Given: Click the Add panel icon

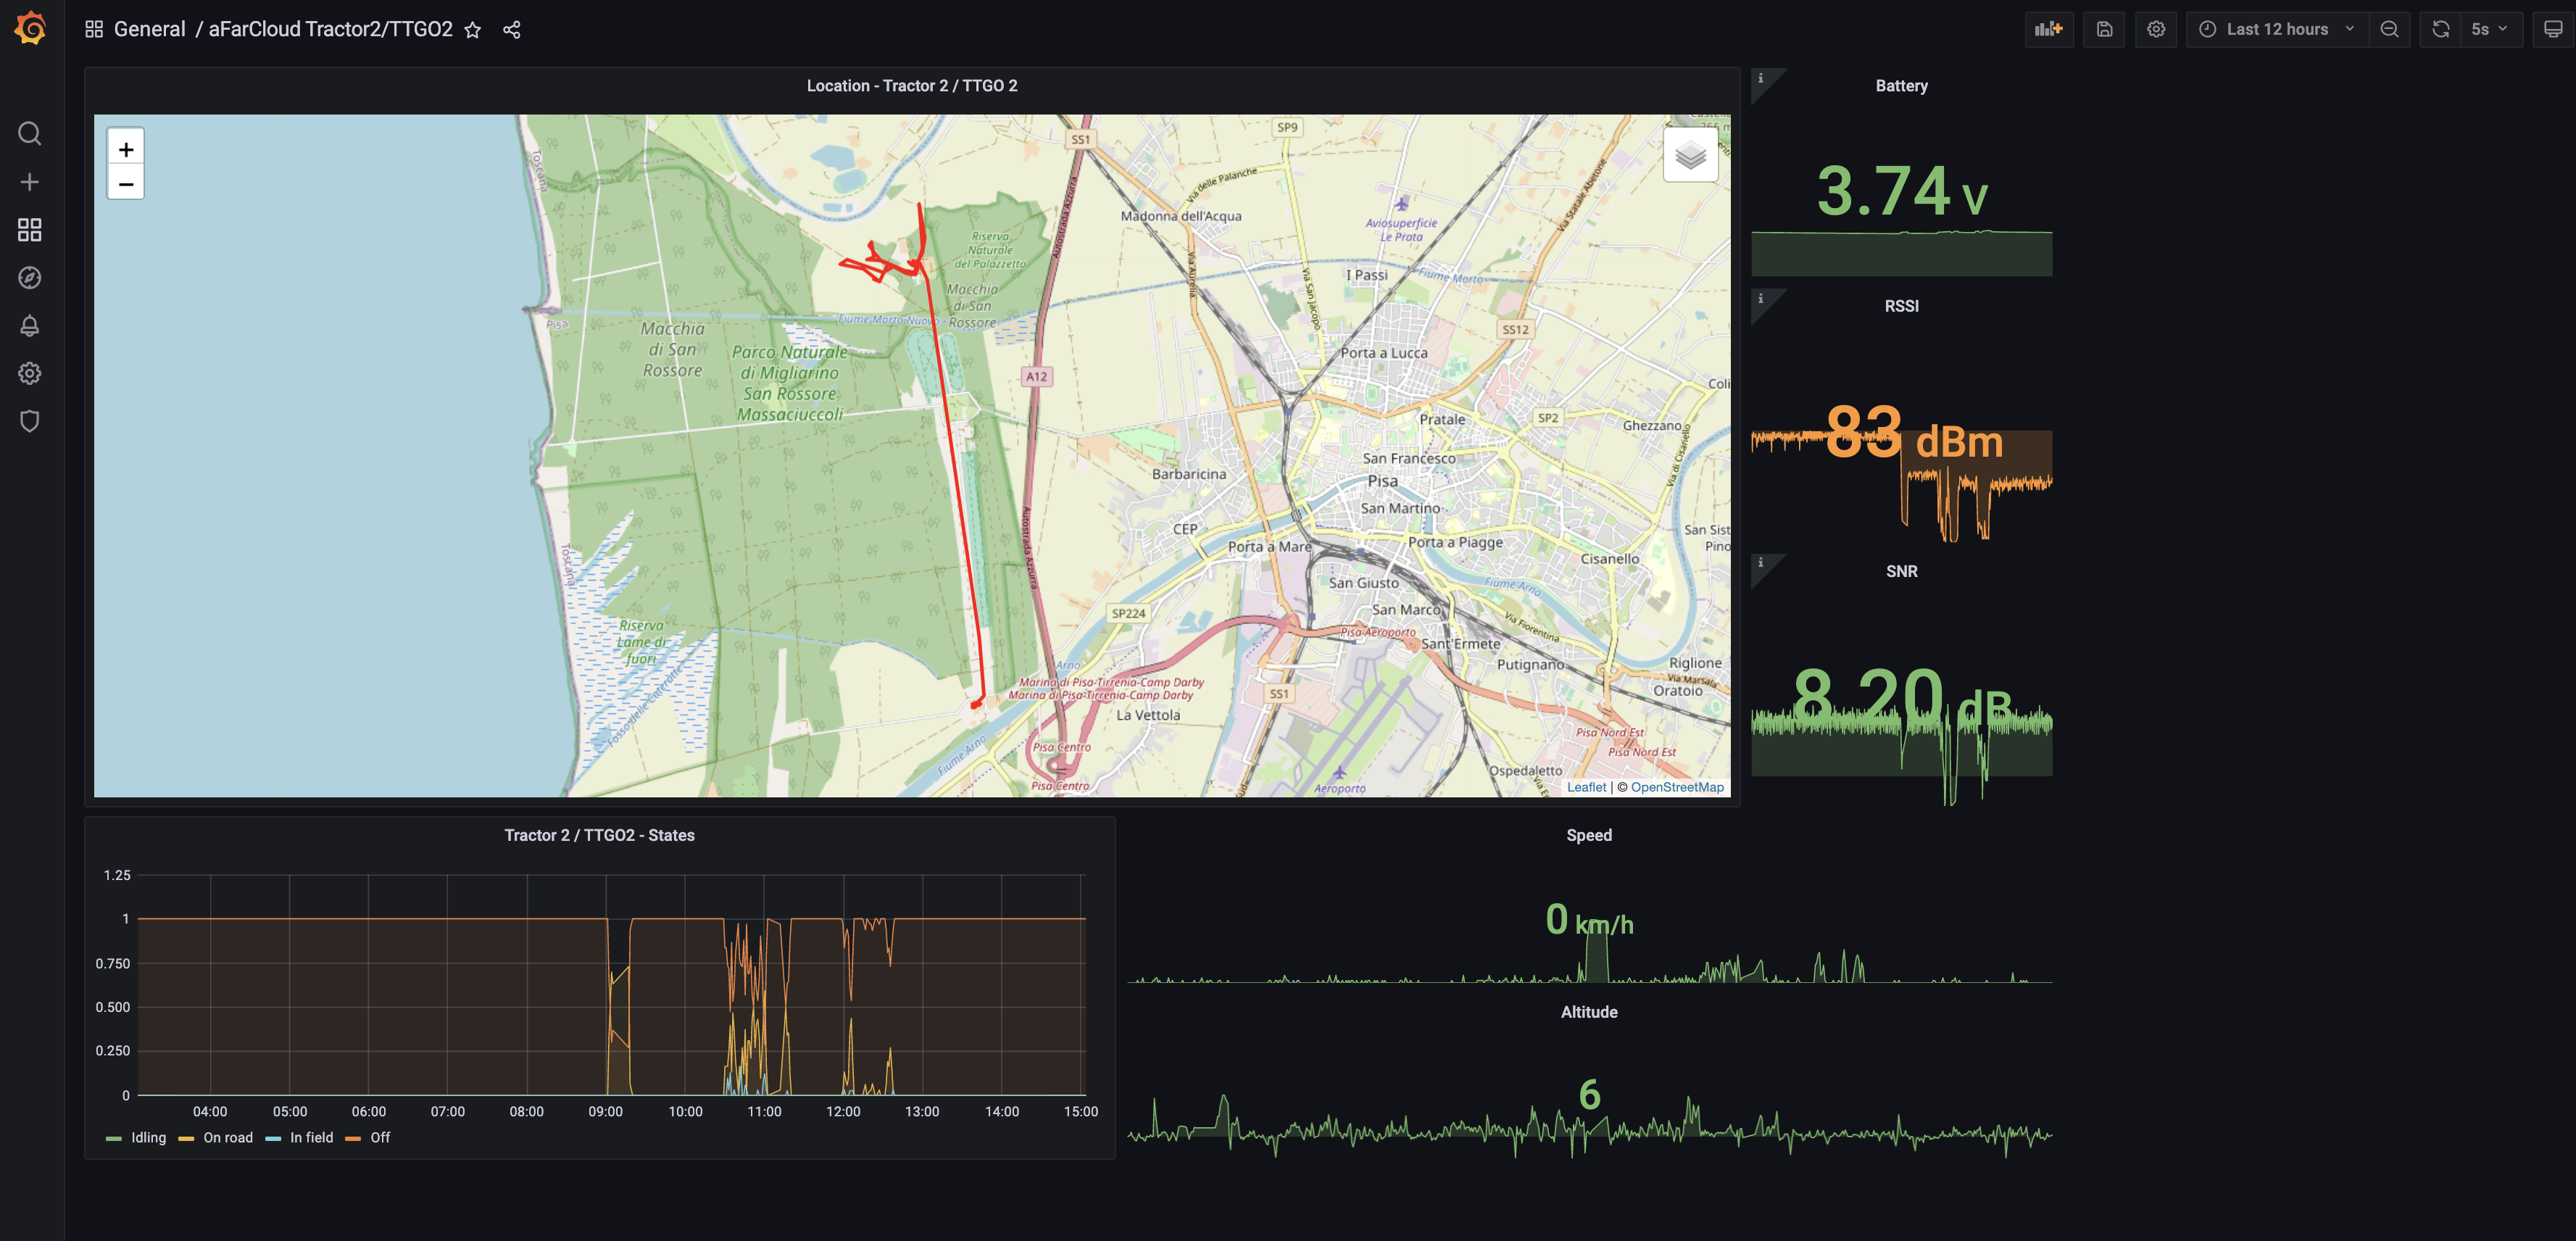Looking at the screenshot, I should click(x=2048, y=29).
